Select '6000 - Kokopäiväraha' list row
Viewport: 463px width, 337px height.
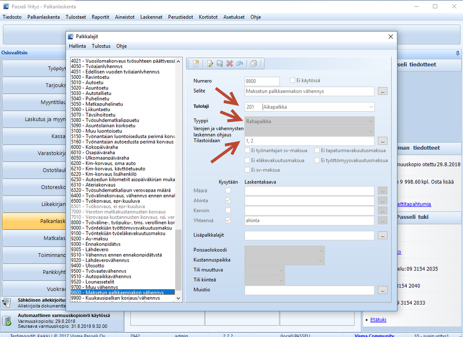(x=122, y=147)
